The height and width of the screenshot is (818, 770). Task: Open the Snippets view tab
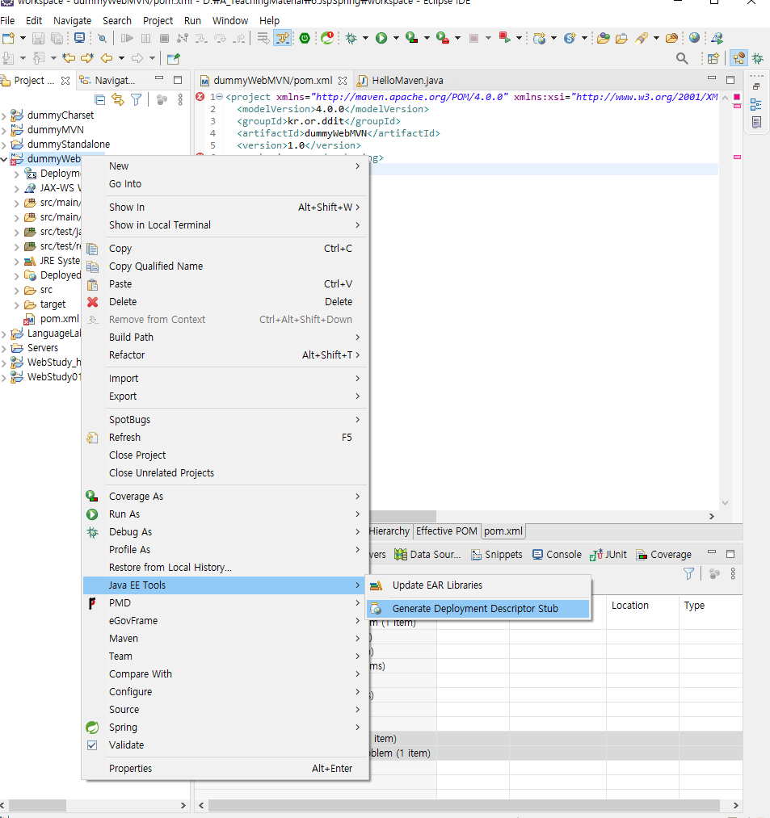[x=496, y=555]
